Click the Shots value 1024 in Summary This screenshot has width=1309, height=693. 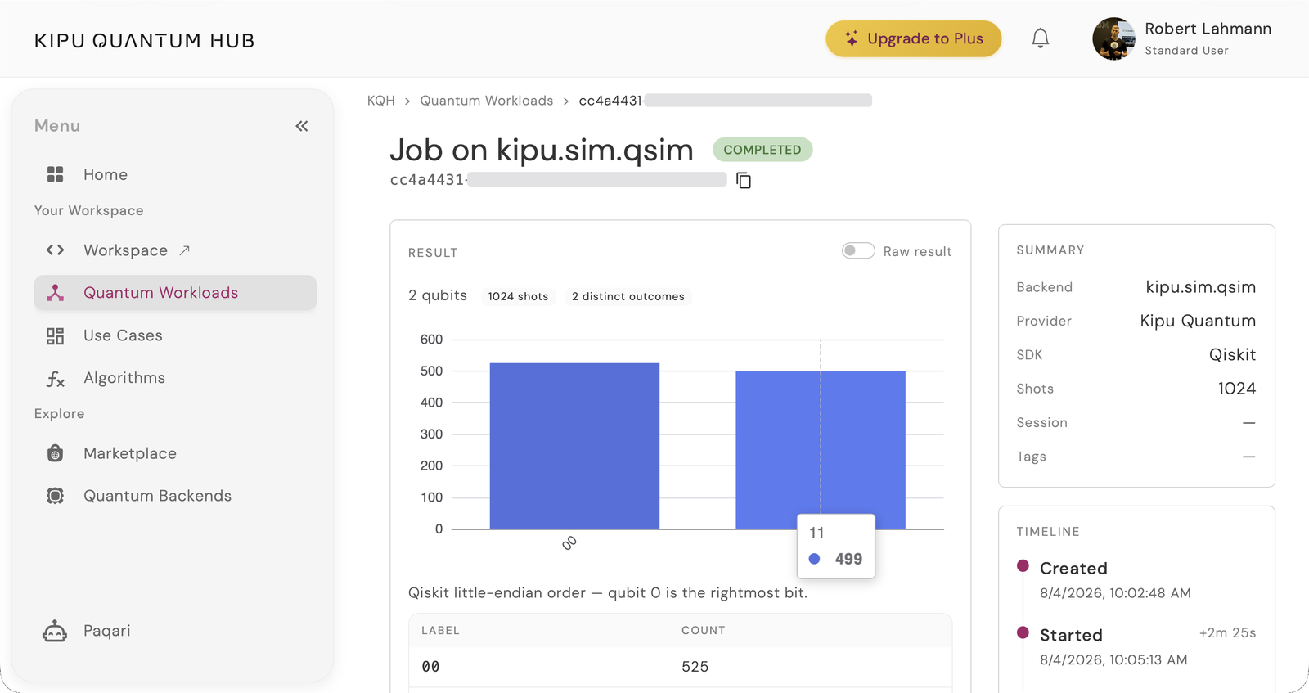coord(1237,389)
